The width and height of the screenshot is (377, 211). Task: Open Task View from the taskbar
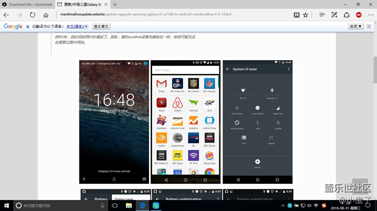click(x=115, y=205)
